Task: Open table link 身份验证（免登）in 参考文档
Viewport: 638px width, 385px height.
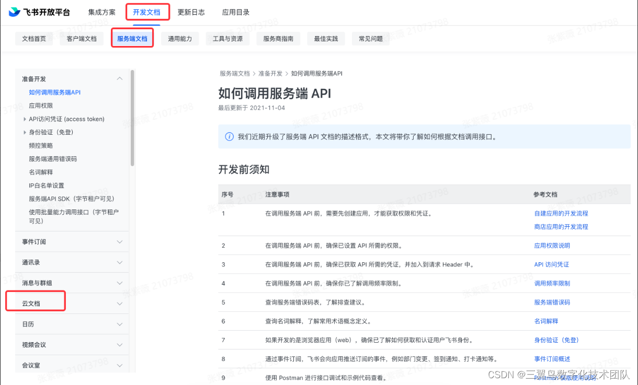Action: point(556,340)
